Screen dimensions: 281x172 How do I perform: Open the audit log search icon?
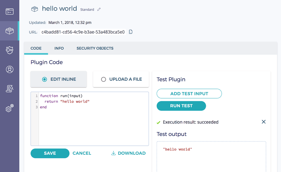click(x=9, y=89)
